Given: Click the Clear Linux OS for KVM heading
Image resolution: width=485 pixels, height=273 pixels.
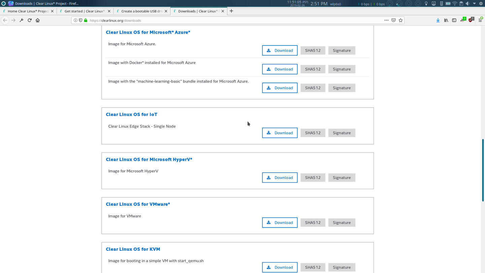Looking at the screenshot, I should pos(133,249).
